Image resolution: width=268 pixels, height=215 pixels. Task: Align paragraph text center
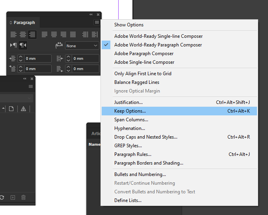point(23,35)
